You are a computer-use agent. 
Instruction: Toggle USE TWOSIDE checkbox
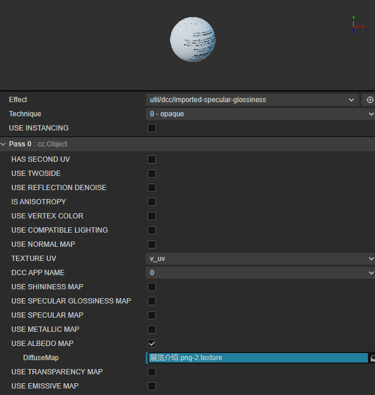[x=152, y=174]
